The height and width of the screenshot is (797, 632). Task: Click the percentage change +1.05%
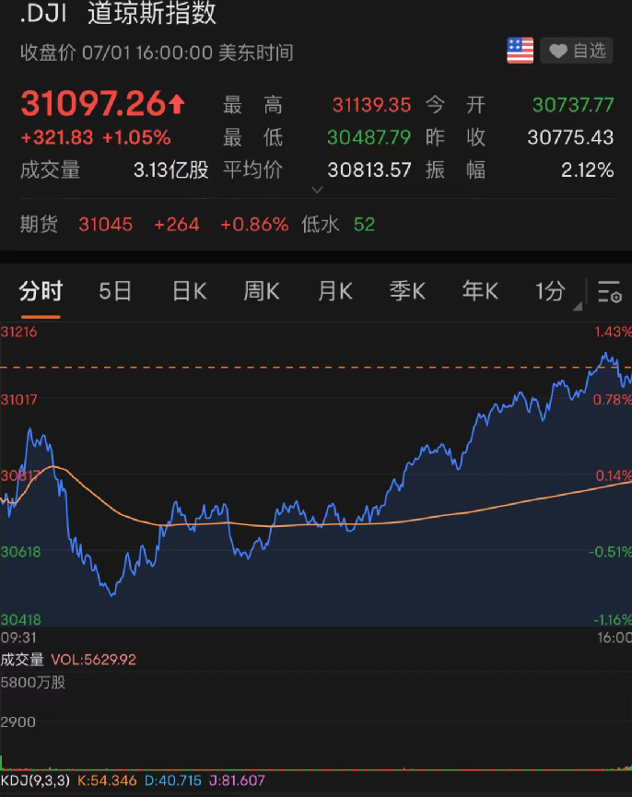(136, 137)
